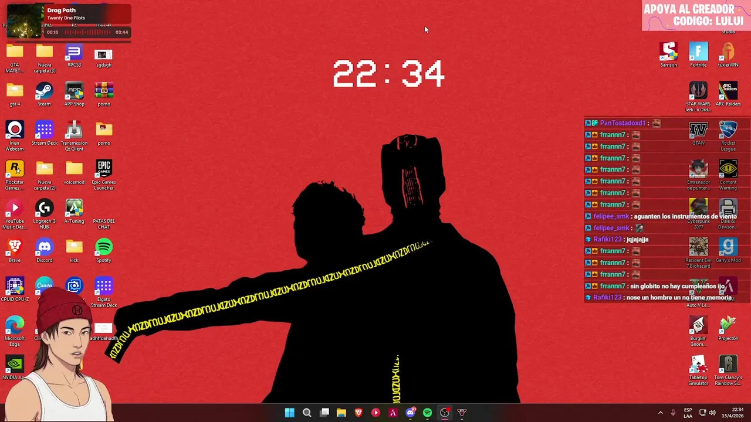
Task: Select the tuxlerVPN desktop icon
Action: coord(728,55)
